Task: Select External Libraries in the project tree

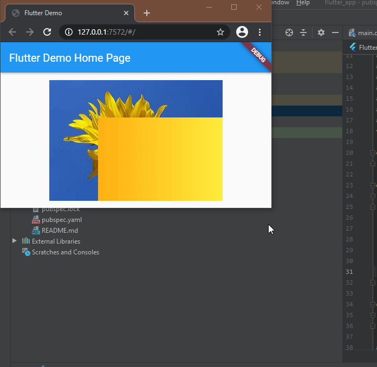Action: [x=56, y=241]
